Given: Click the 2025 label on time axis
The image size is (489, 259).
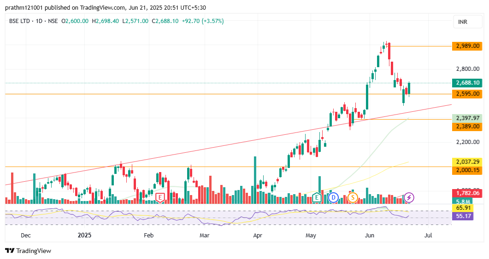Looking at the screenshot, I should click(x=84, y=236).
